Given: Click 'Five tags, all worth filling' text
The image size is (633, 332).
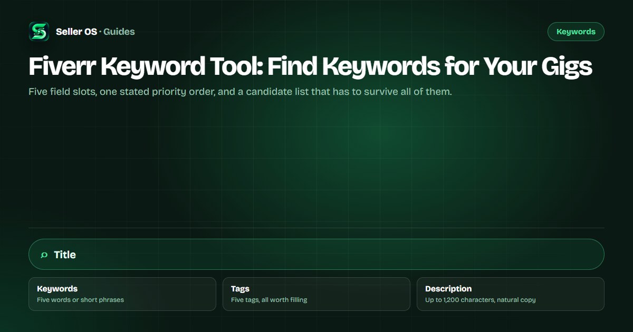Looking at the screenshot, I should tap(269, 300).
